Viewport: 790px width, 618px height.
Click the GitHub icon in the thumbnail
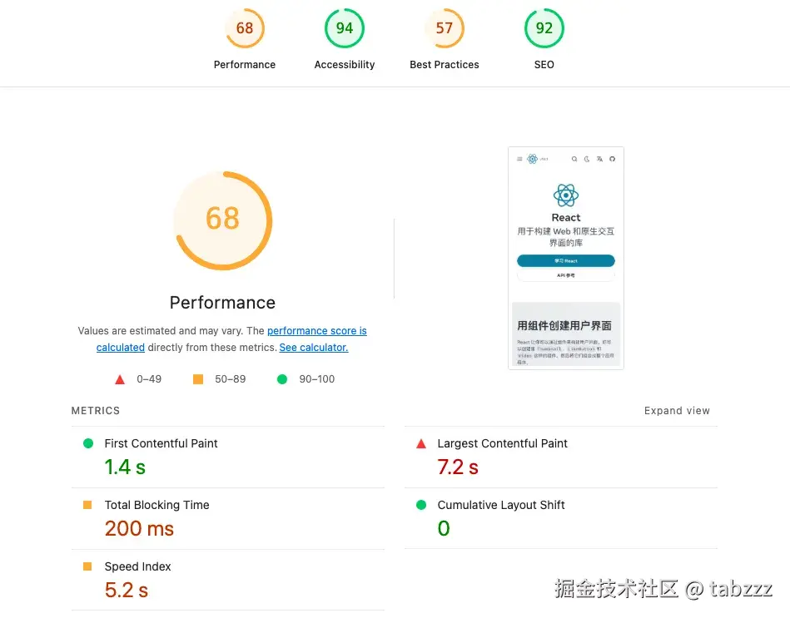[x=612, y=159]
